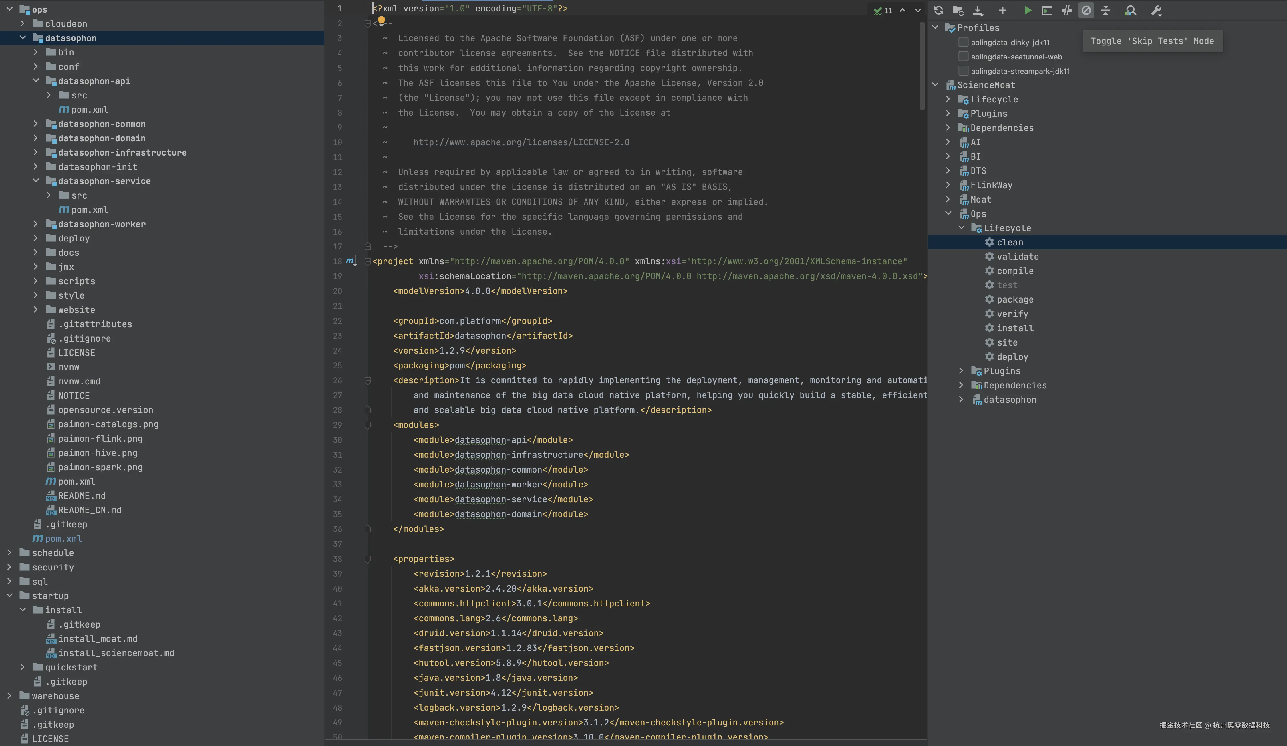Collapse the Ops Lifecycle node
This screenshot has height=746, width=1287.
(961, 228)
